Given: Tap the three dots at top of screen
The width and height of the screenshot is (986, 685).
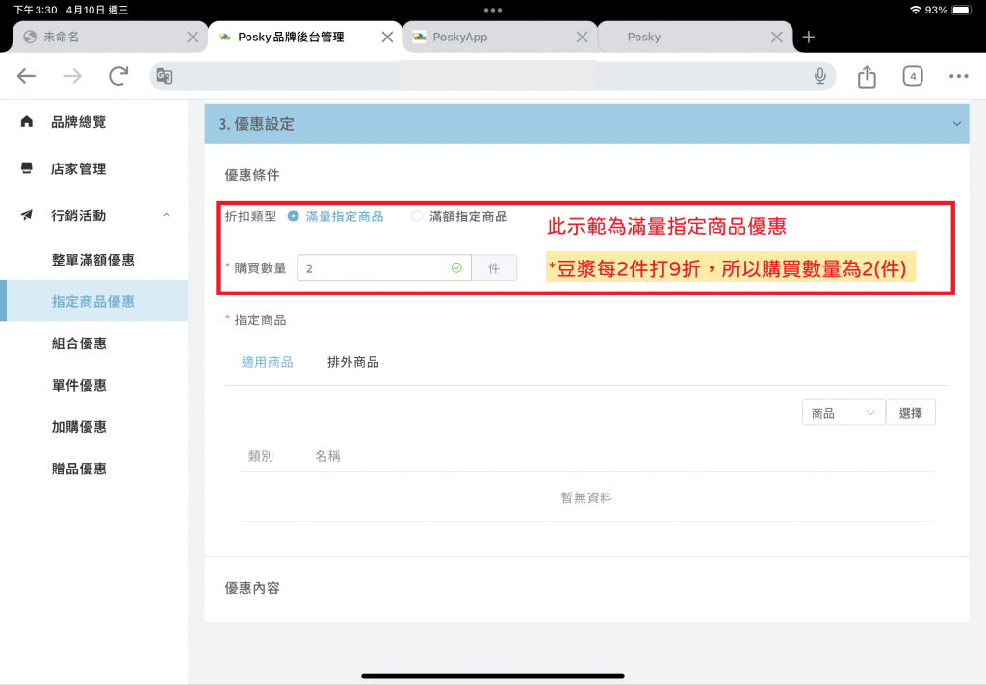Looking at the screenshot, I should click(493, 10).
